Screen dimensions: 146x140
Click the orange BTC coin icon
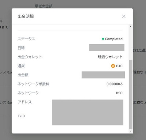113,66
